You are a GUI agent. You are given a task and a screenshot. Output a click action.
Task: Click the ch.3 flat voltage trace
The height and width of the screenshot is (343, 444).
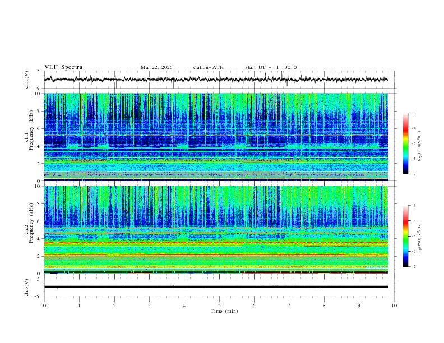coord(216,287)
